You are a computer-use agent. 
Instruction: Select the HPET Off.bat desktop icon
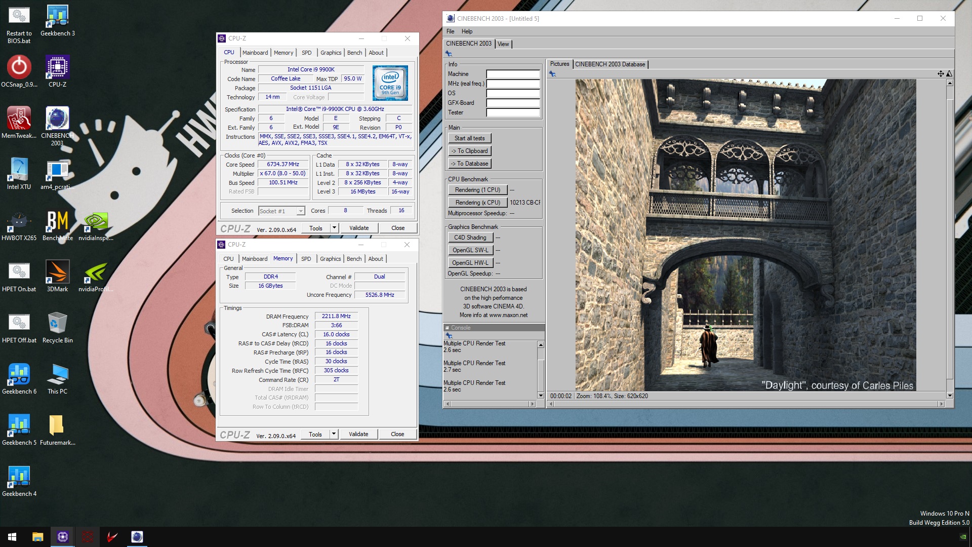19,327
